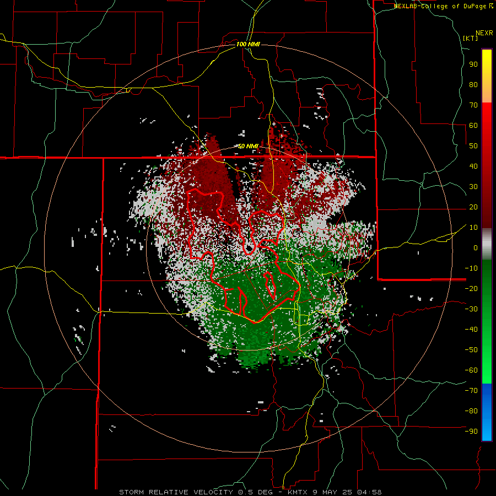Click the -70 value on the velocity scale
496x496 pixels.
[x=471, y=391]
